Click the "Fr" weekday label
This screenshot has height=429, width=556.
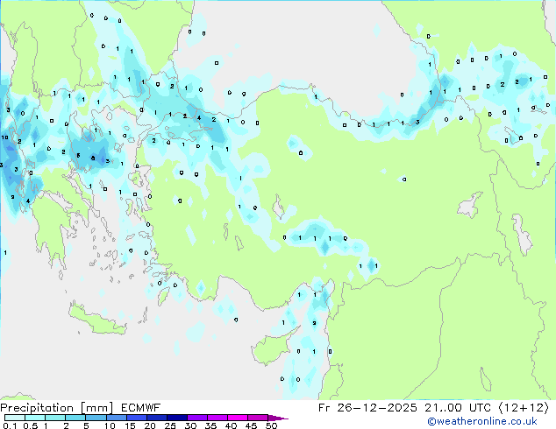point(324,408)
